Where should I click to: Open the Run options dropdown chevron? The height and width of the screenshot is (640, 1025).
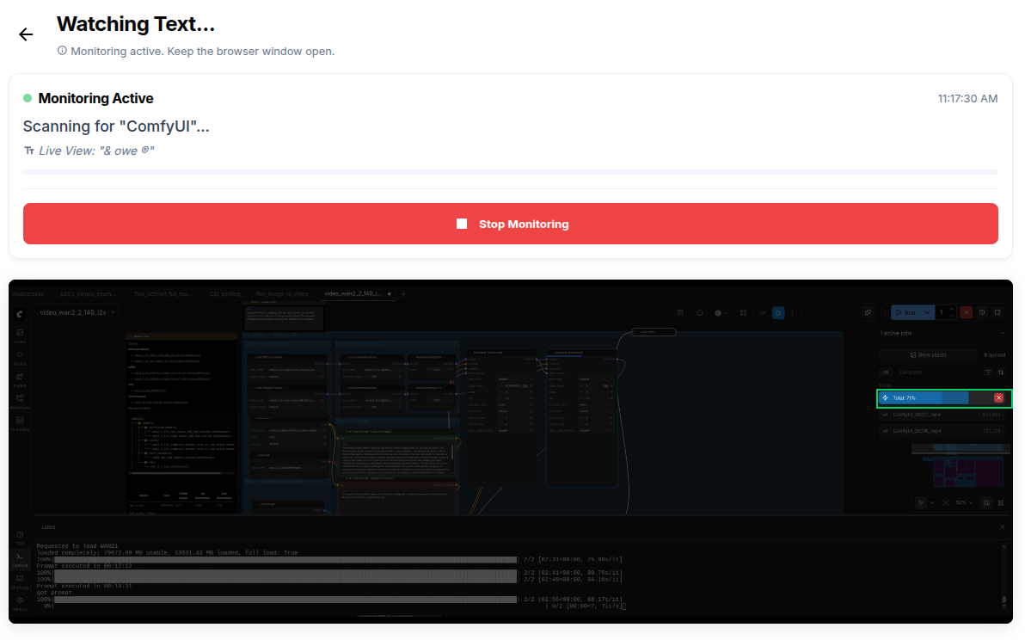coord(926,312)
